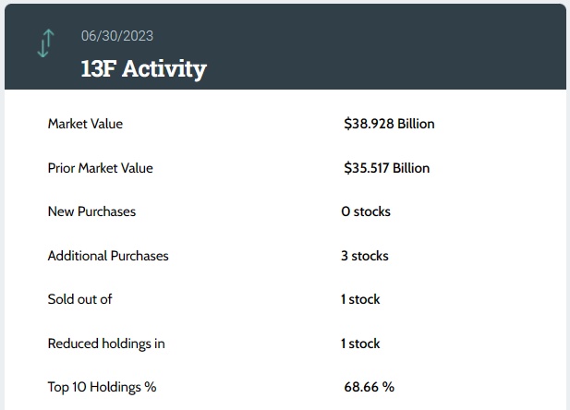Image resolution: width=570 pixels, height=410 pixels.
Task: Open the 3 stocks additional purchases value
Action: [365, 256]
